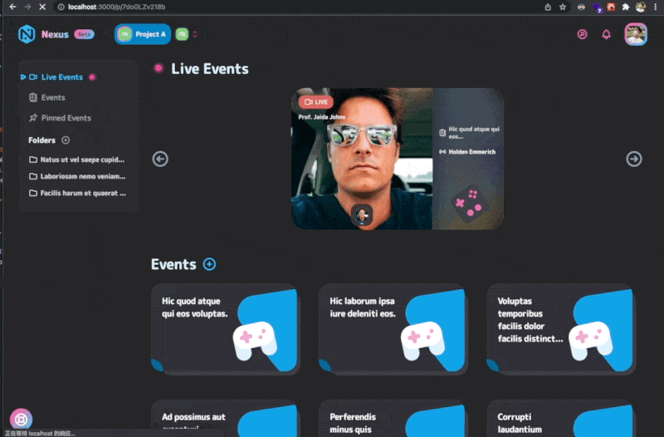Open event 'Hic laborum ipsa iure deleniti eos.'
The image size is (664, 437).
[x=393, y=329]
